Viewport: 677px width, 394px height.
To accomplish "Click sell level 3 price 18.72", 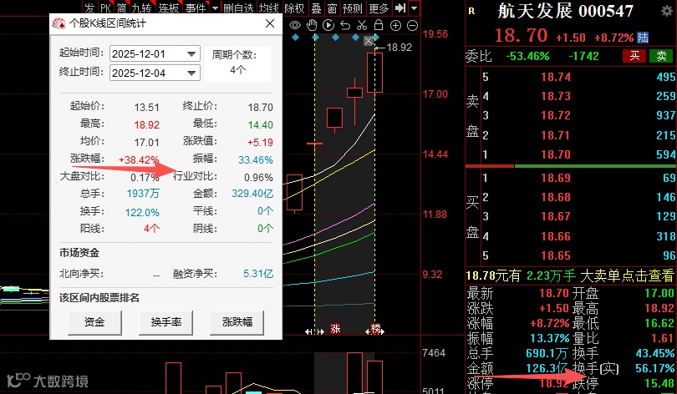I will (x=556, y=115).
